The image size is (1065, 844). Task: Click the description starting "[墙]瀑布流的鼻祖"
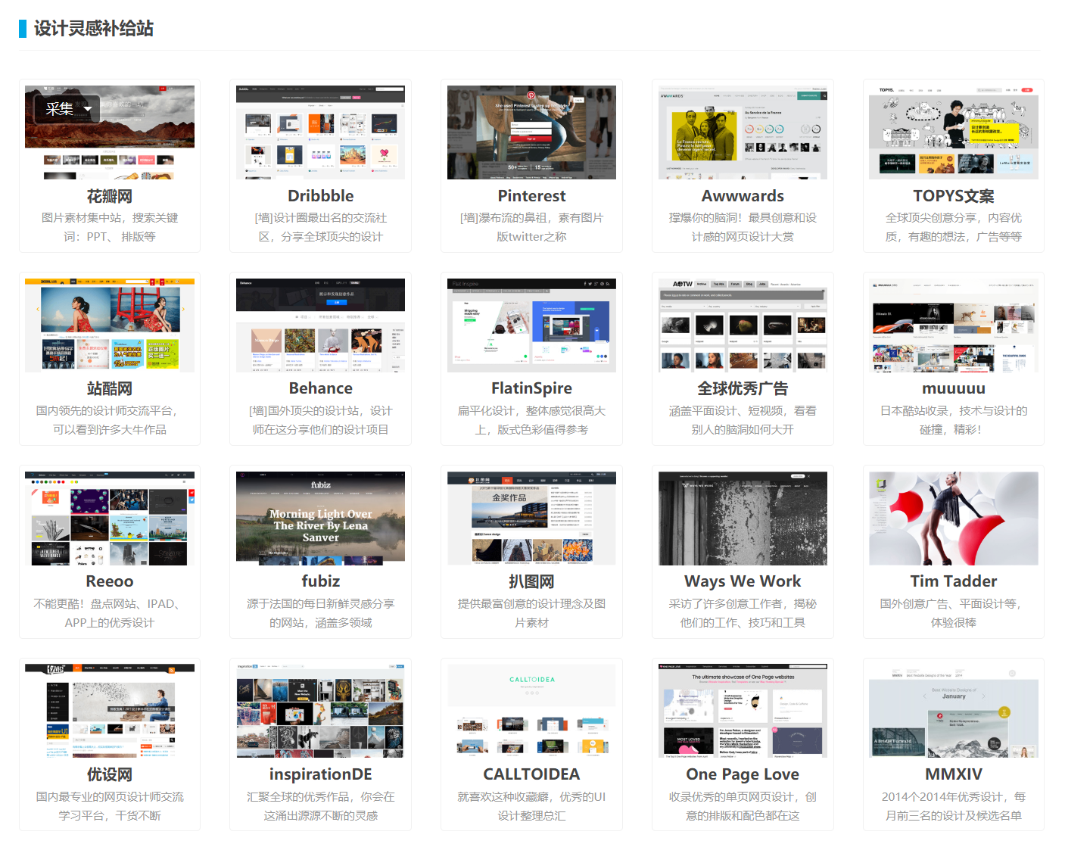click(x=531, y=227)
